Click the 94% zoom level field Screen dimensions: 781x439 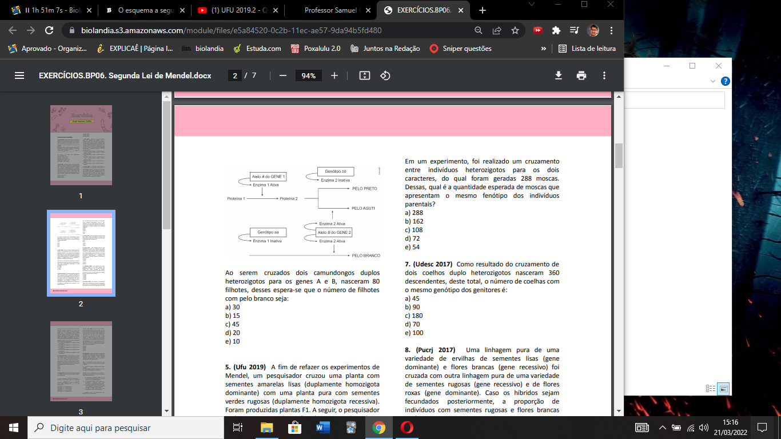coord(309,75)
